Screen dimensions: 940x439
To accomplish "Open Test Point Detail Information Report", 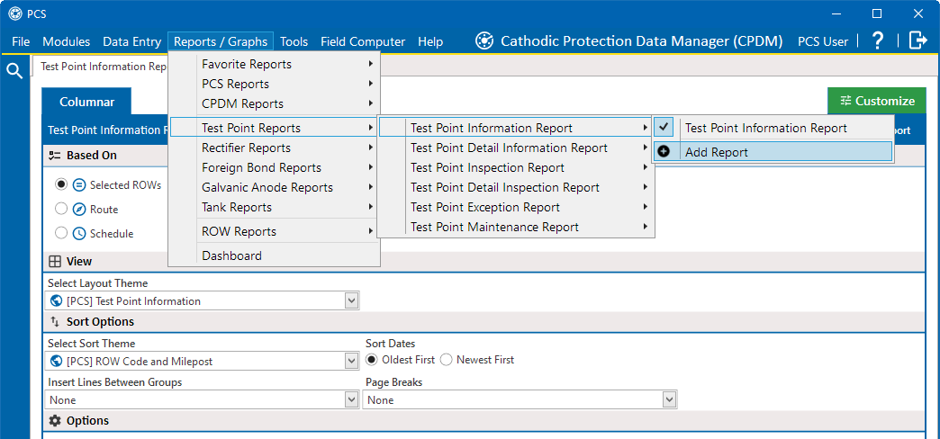I will 516,148.
